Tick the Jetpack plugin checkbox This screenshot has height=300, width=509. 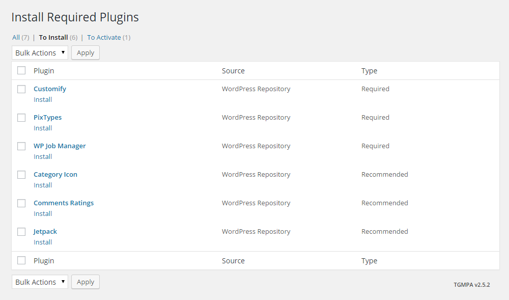(21, 232)
